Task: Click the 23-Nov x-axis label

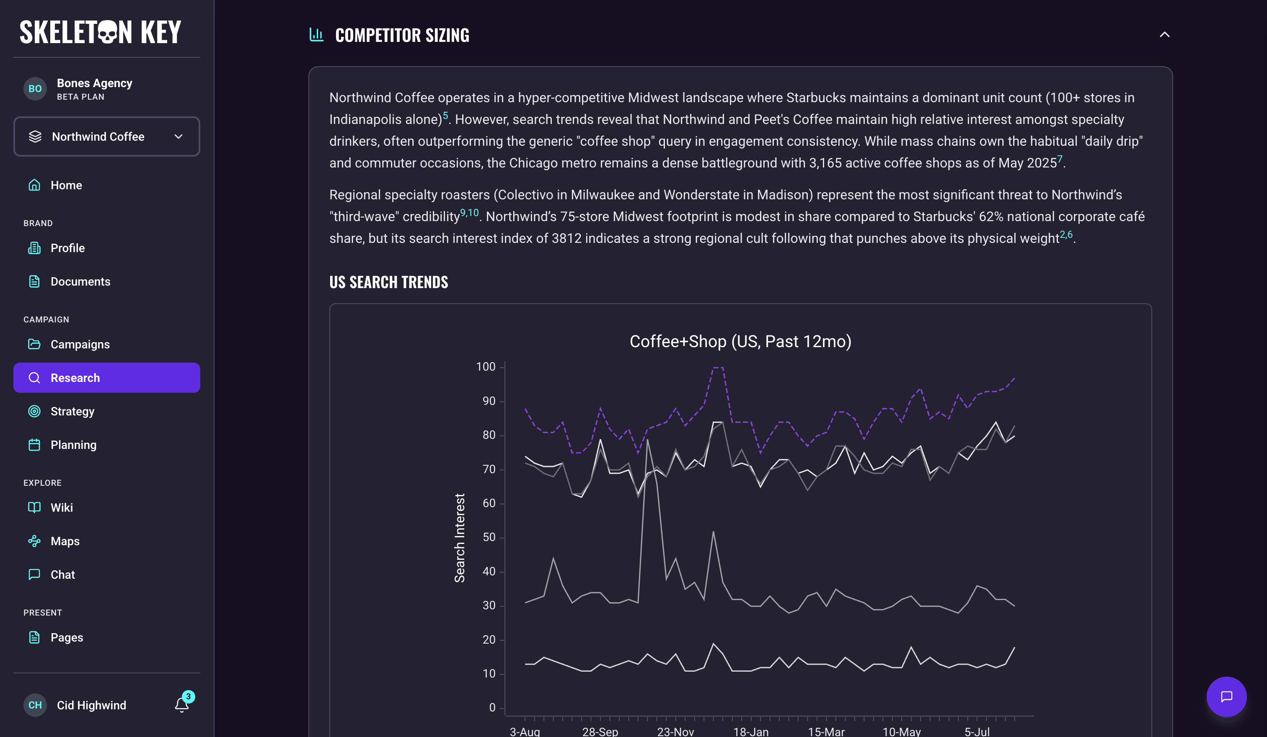Action: [x=676, y=732]
